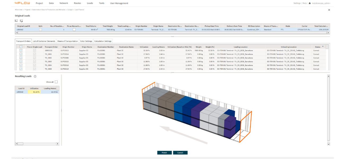The image size is (345, 159).
Task: Select the yellow 91.18% utilization cell
Action: click(x=34, y=92)
